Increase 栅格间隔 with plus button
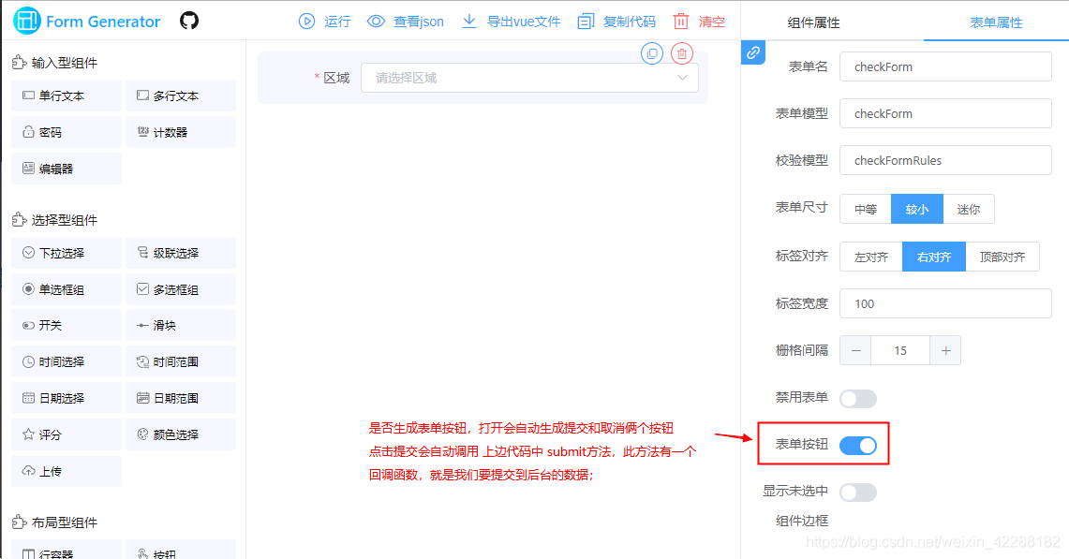The image size is (1069, 559). pyautogui.click(x=945, y=350)
